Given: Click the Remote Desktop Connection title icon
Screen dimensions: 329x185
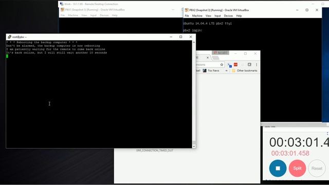Looking at the screenshot, I should (x=62, y=4).
